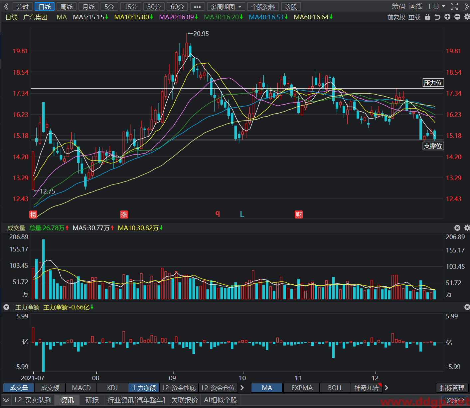Zoom in with the plus circle icon

[x=447, y=17]
